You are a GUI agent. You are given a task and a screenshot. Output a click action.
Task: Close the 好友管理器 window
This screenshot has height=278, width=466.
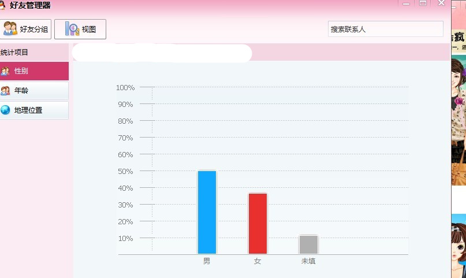(x=442, y=3)
